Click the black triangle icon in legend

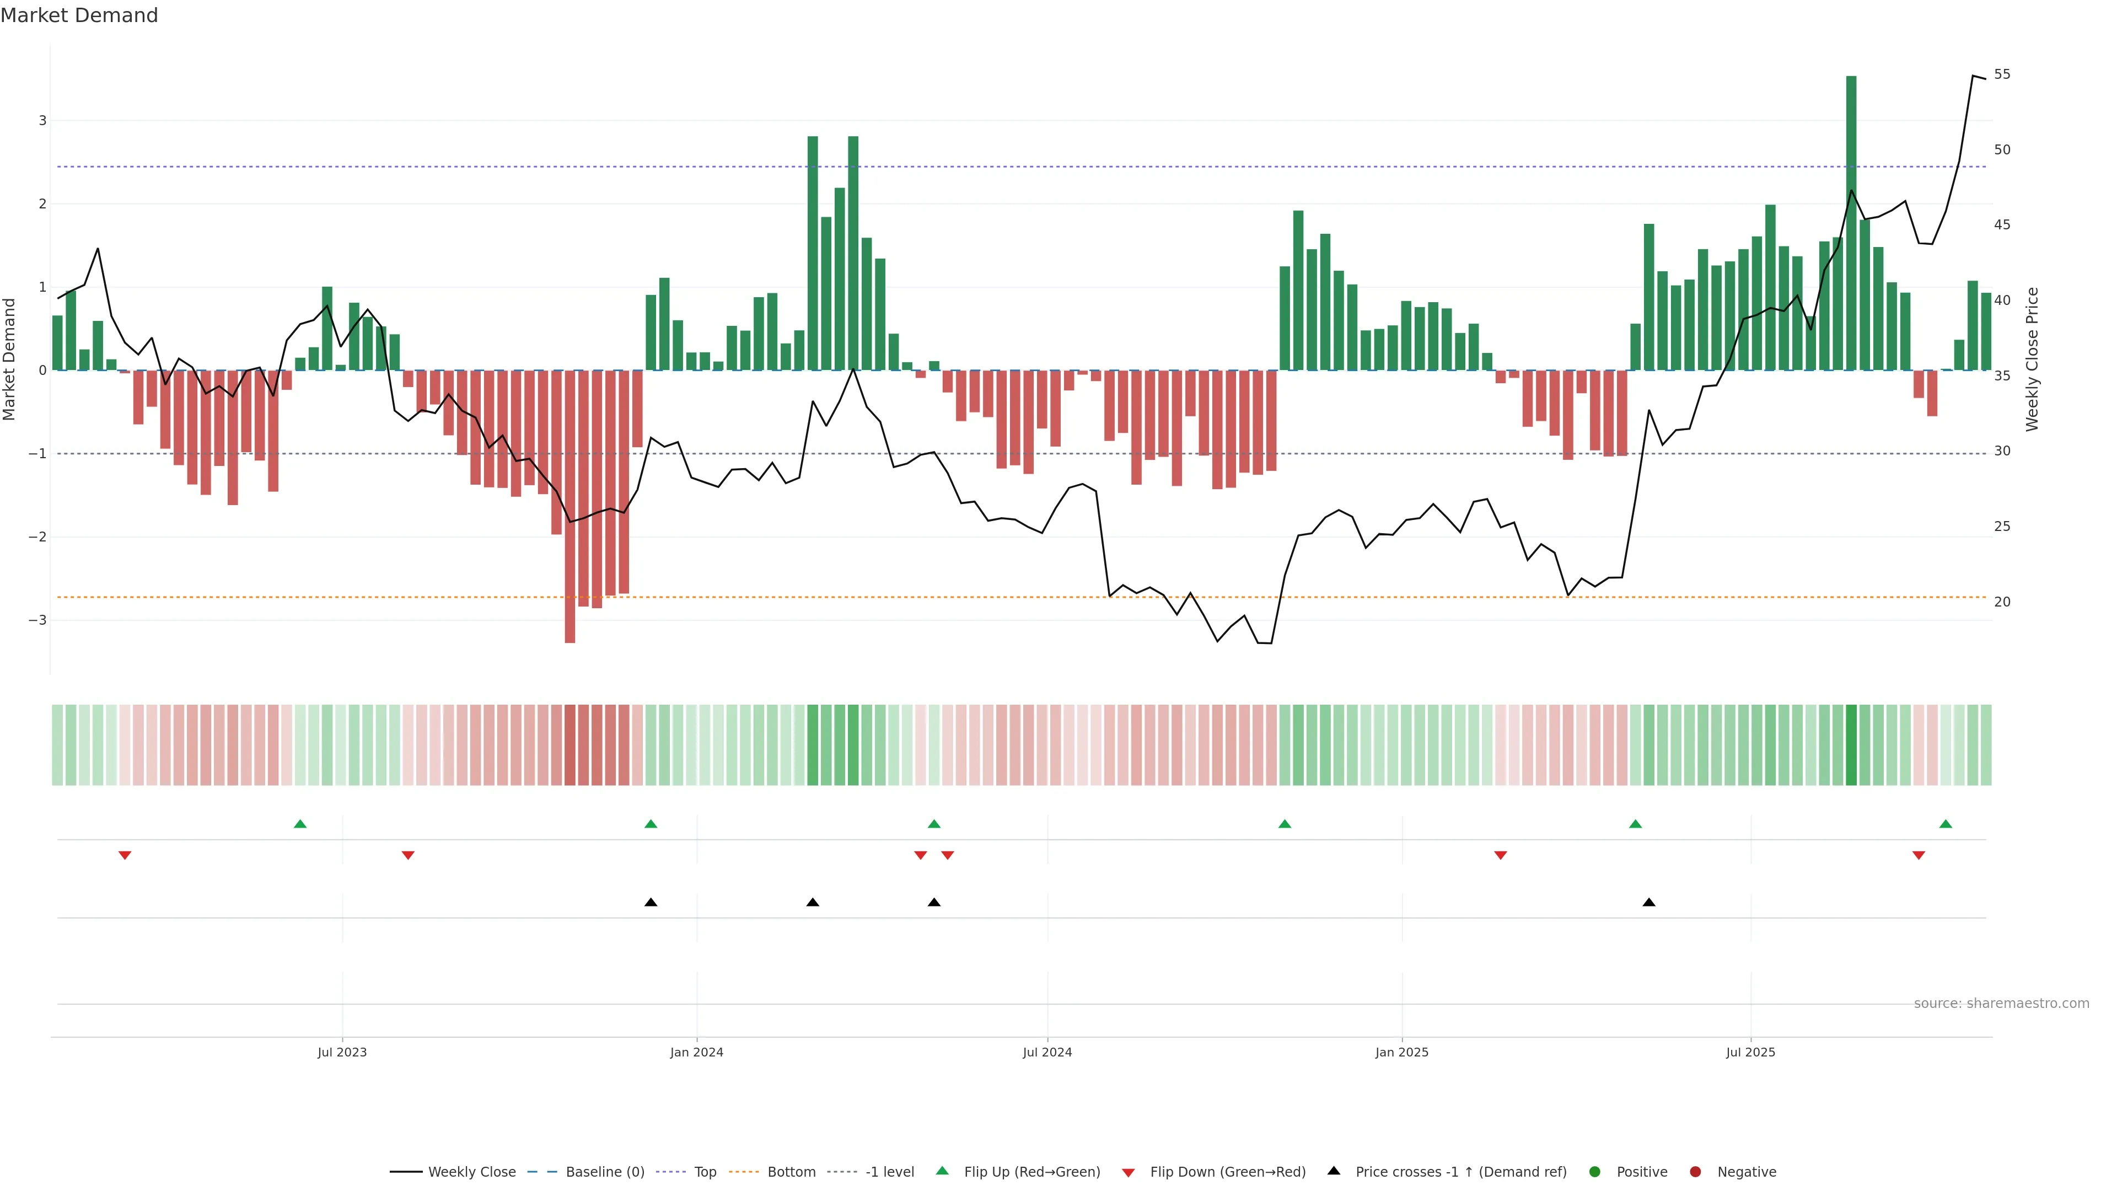pyautogui.click(x=1334, y=1171)
